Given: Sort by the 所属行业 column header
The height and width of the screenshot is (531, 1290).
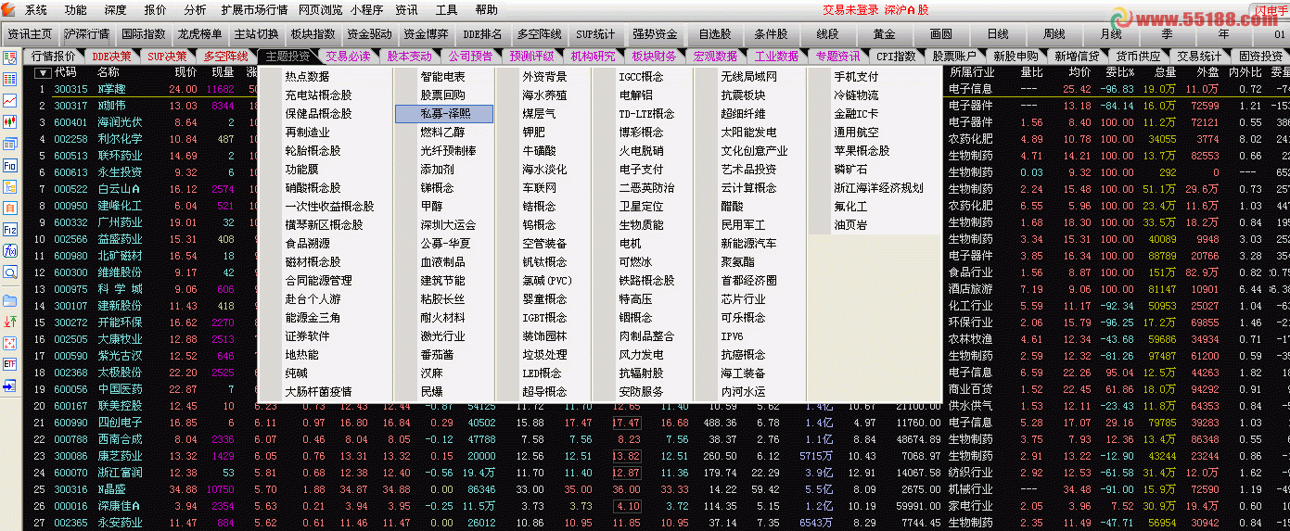Looking at the screenshot, I should (x=971, y=72).
